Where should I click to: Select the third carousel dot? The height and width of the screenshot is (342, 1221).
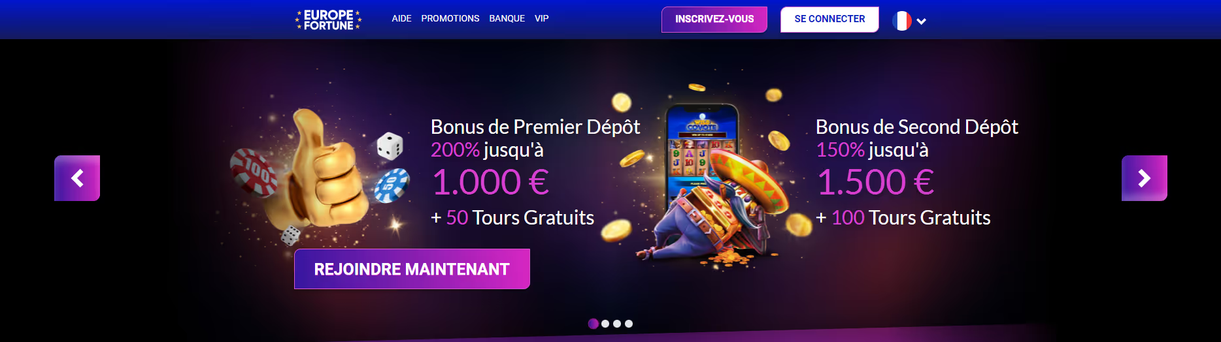click(x=617, y=324)
